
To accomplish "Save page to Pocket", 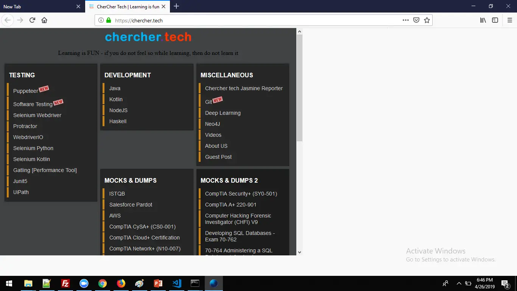I will pos(416,20).
